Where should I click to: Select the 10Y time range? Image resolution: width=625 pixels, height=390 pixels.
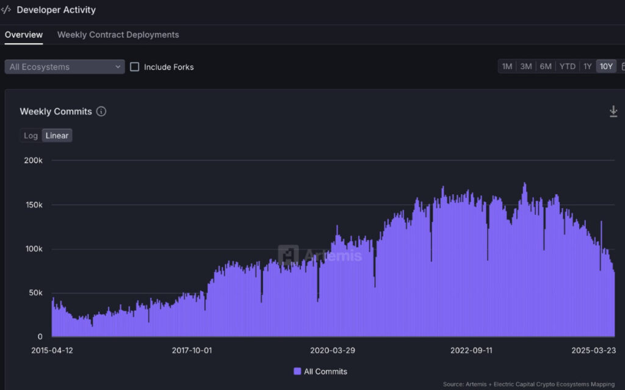click(606, 66)
